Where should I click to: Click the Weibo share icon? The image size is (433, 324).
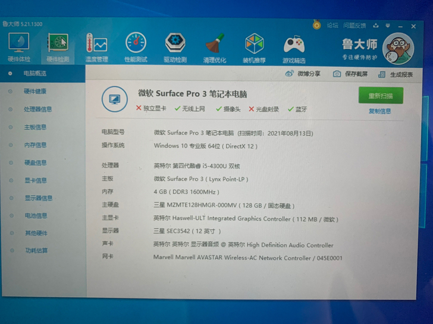pos(290,74)
